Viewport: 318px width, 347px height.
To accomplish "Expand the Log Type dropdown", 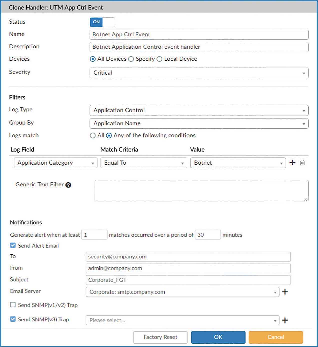I will [199, 110].
